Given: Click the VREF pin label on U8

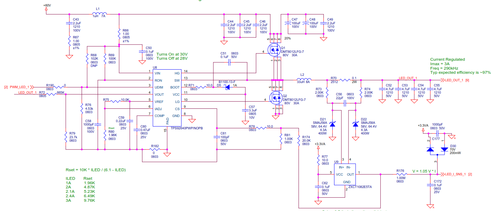Looking at the screenshot, I should pos(159,101).
